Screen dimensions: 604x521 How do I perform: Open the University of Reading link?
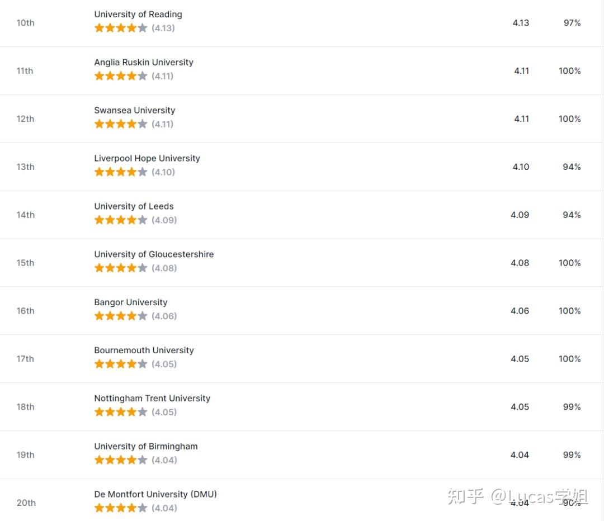tap(138, 15)
